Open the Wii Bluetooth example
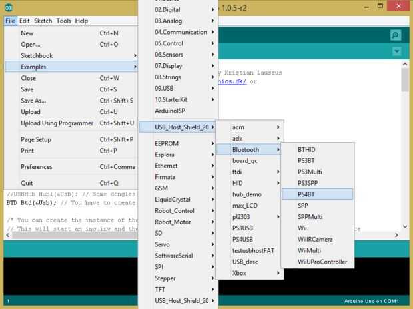 pyautogui.click(x=318, y=228)
